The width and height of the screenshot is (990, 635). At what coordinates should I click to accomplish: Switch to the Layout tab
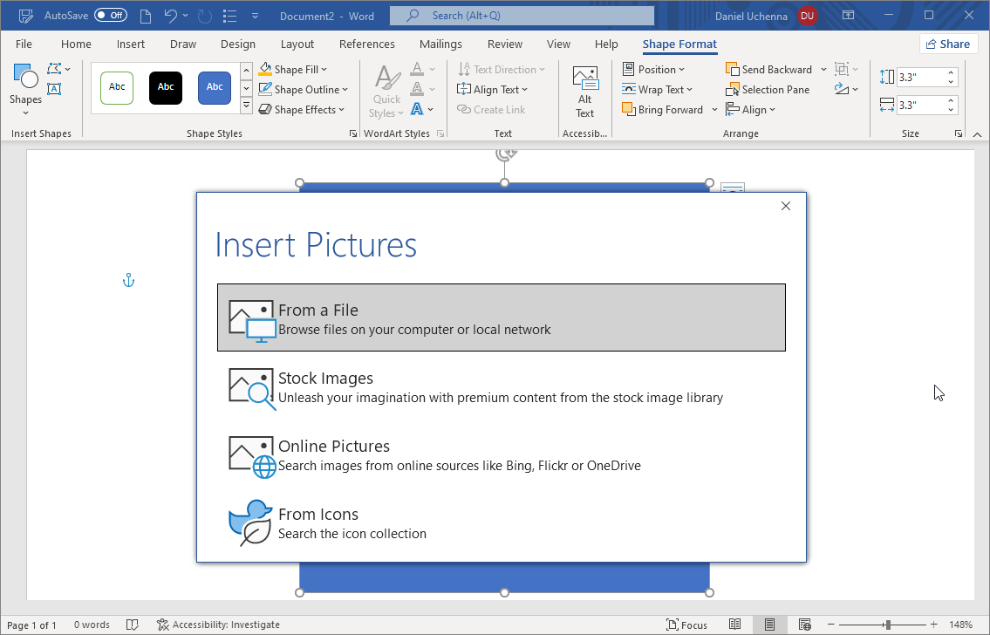coord(297,44)
